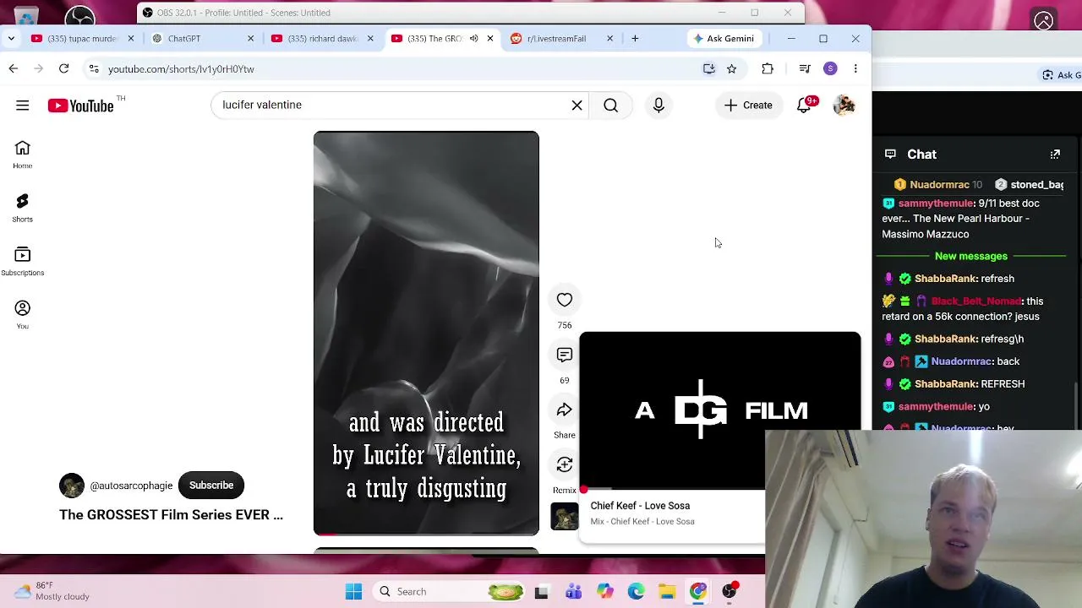Seek in the Chief Keef video progress bar
Image resolution: width=1082 pixels, height=608 pixels.
pos(673,490)
